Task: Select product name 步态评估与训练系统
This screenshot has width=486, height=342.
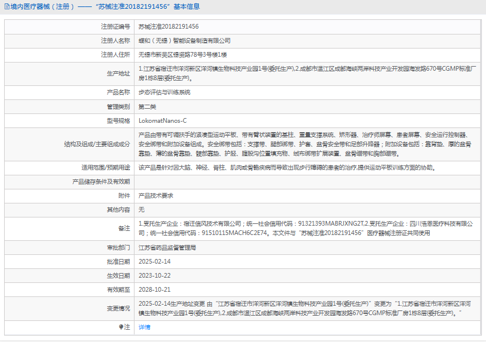Action: [164, 92]
